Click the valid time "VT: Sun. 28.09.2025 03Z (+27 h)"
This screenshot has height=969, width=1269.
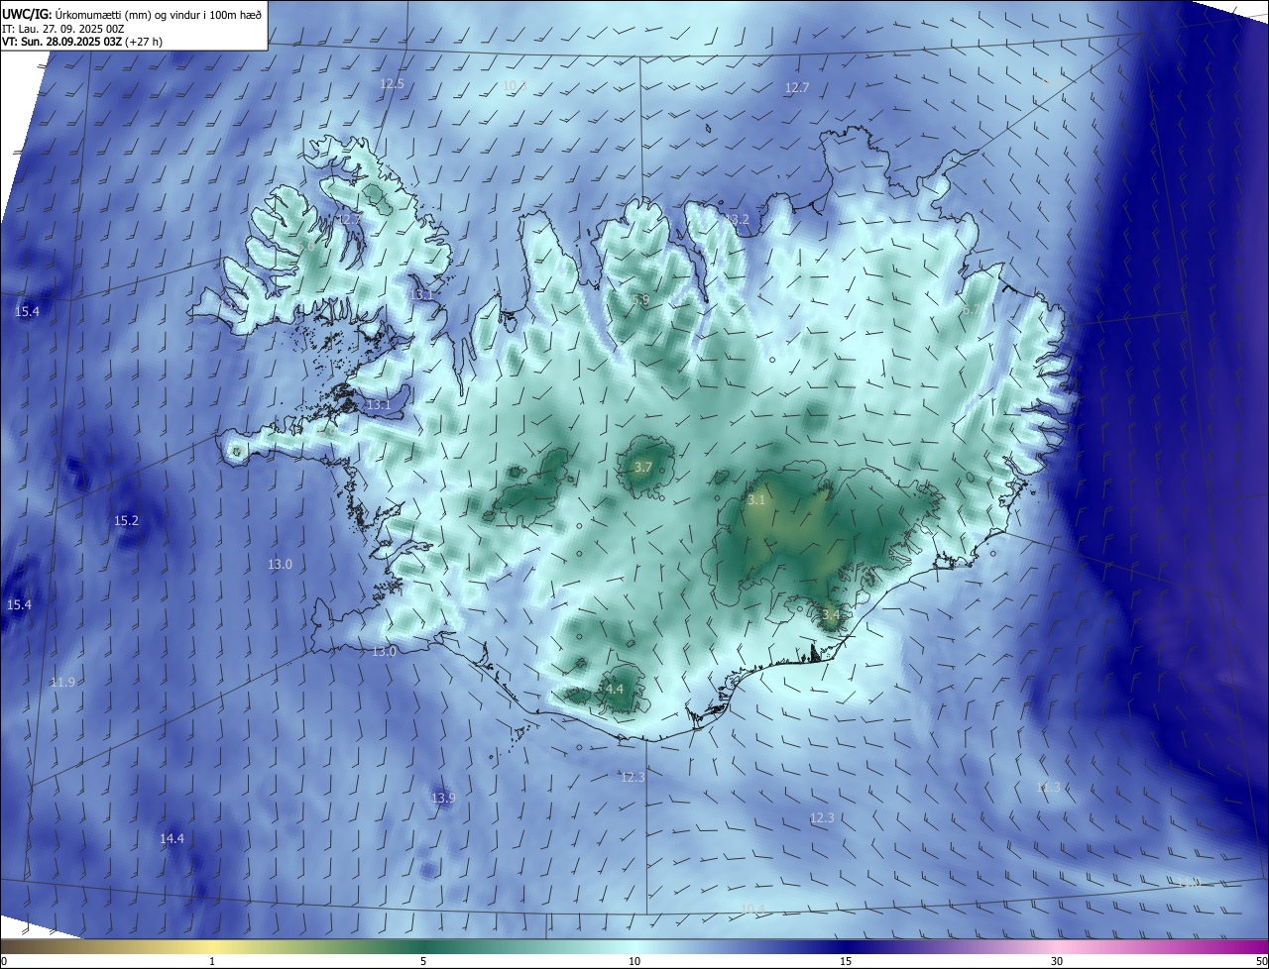point(82,42)
